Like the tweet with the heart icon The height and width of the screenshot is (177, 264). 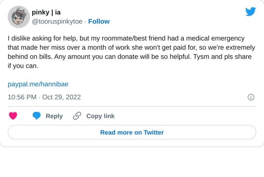[13, 116]
